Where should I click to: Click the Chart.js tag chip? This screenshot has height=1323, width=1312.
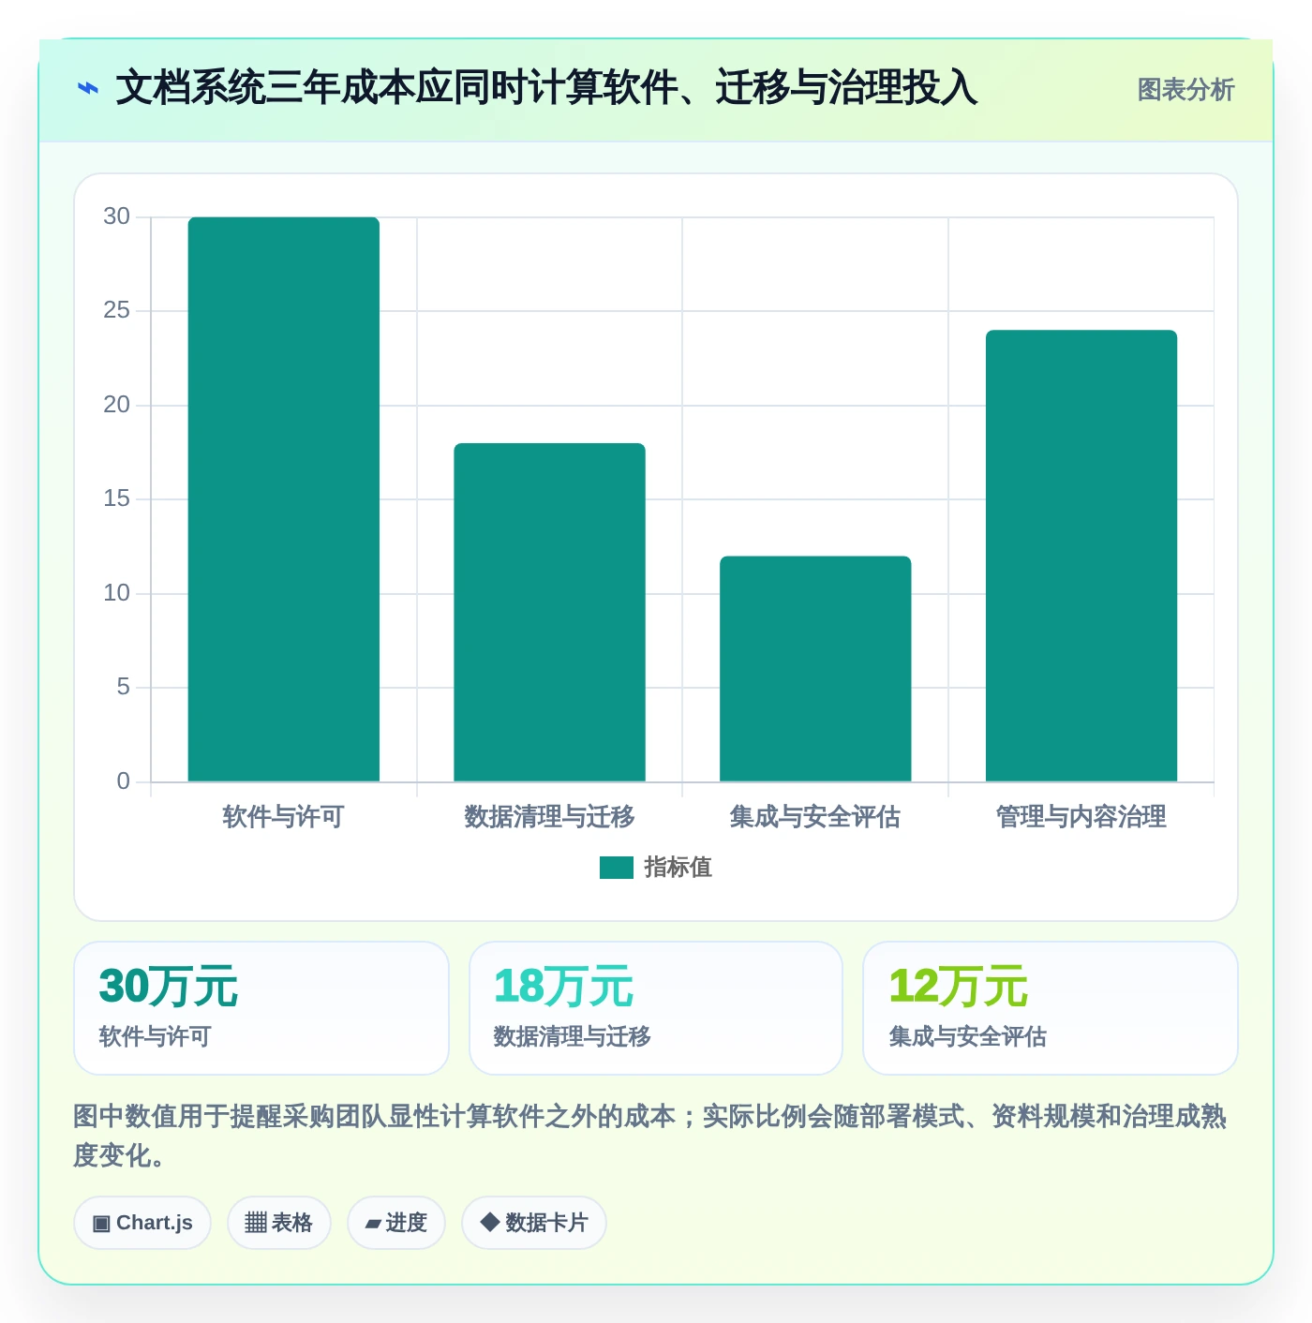(142, 1223)
